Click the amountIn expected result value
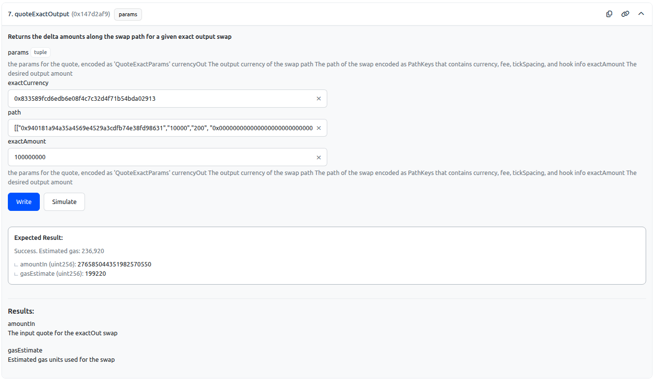Image resolution: width=655 pixels, height=380 pixels. (114, 264)
